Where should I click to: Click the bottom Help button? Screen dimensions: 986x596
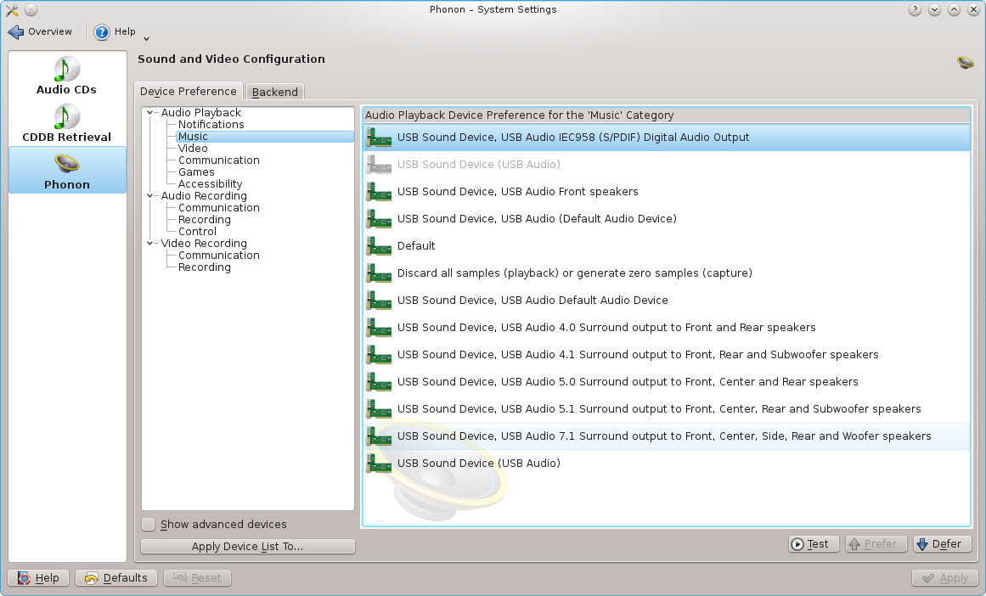(x=38, y=578)
